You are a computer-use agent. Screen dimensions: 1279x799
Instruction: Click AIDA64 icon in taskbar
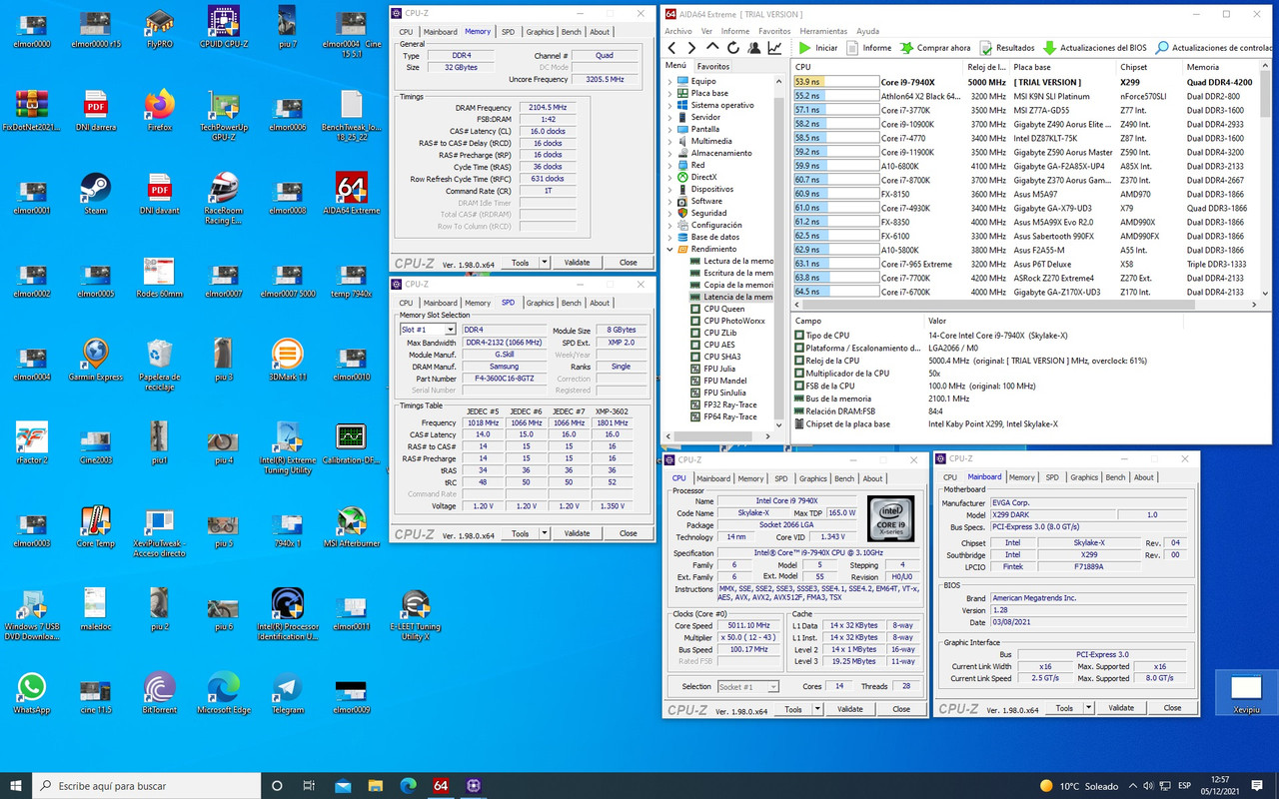(441, 786)
